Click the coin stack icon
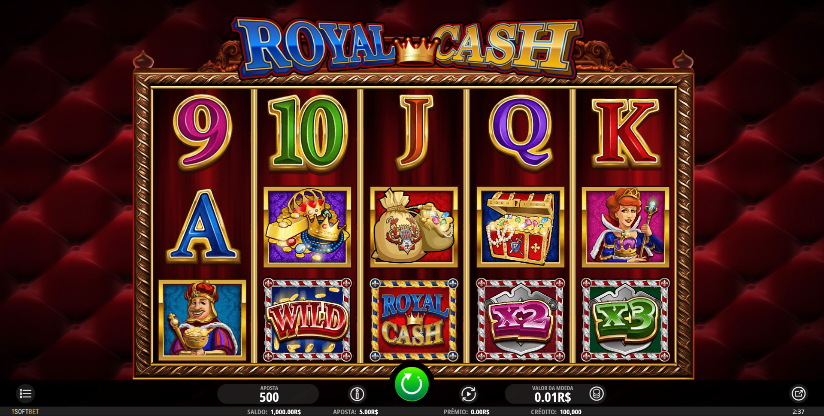 [597, 393]
